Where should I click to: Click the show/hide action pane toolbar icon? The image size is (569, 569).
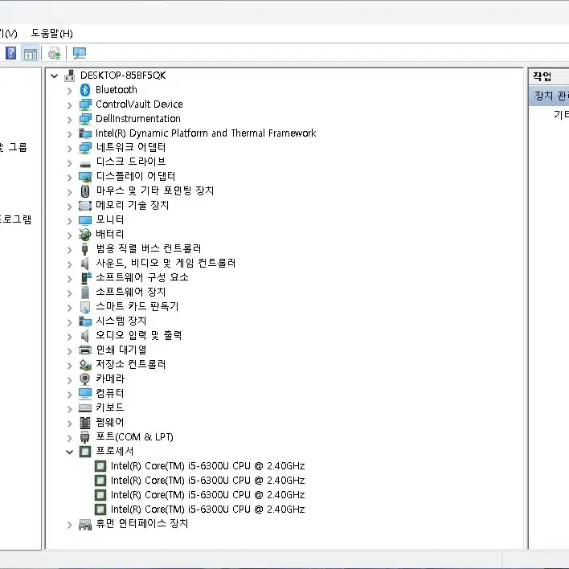[30, 54]
